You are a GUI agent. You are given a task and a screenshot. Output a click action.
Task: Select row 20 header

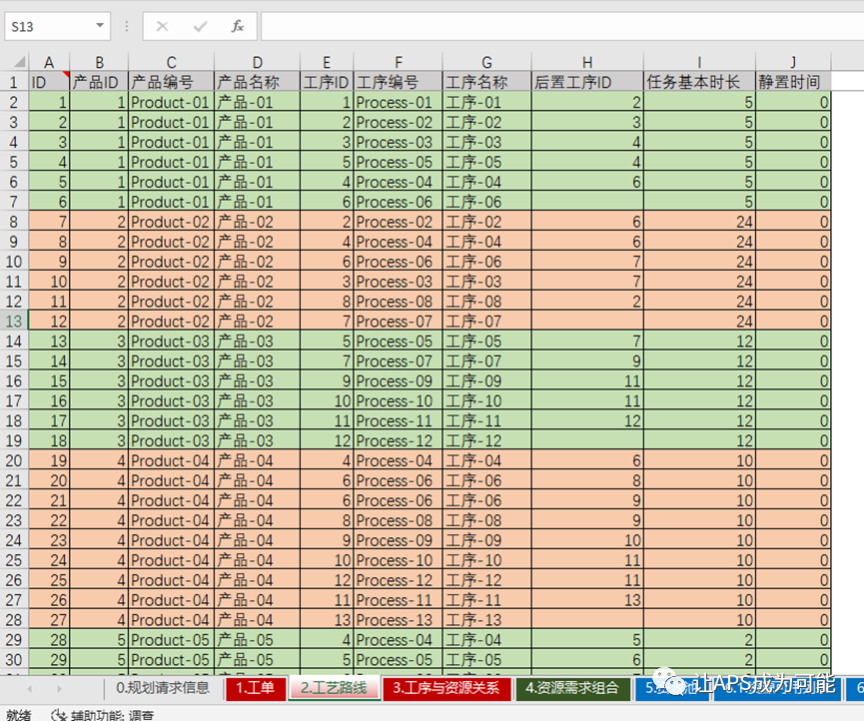pos(14,460)
